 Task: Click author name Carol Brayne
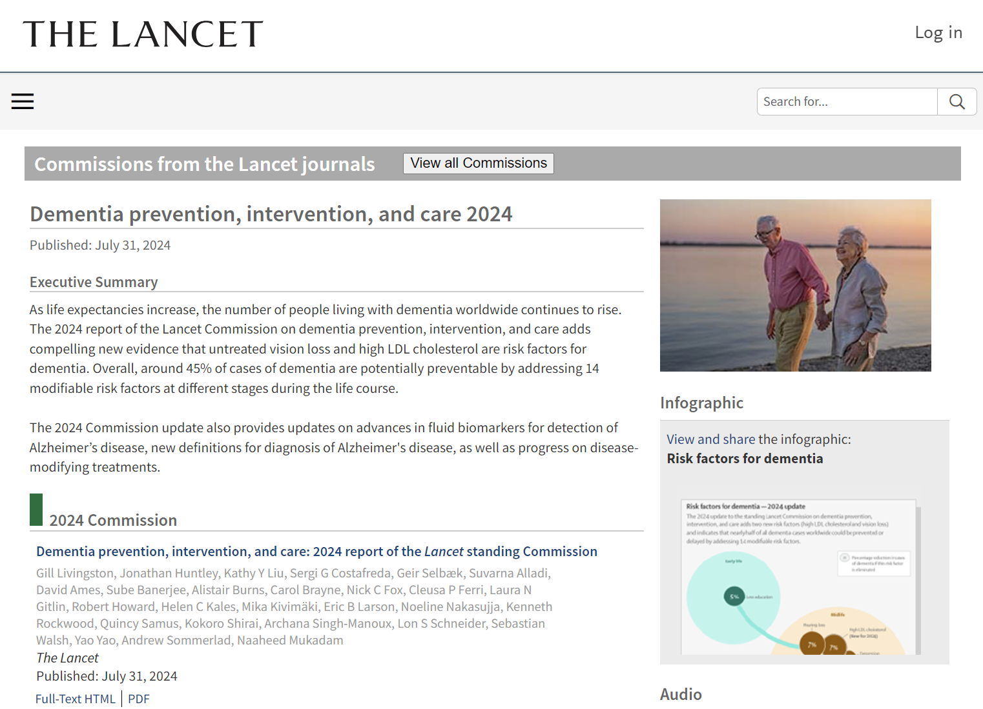(305, 590)
